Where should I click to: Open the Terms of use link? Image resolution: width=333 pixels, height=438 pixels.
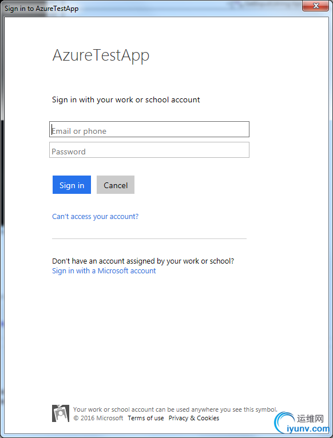[146, 418]
